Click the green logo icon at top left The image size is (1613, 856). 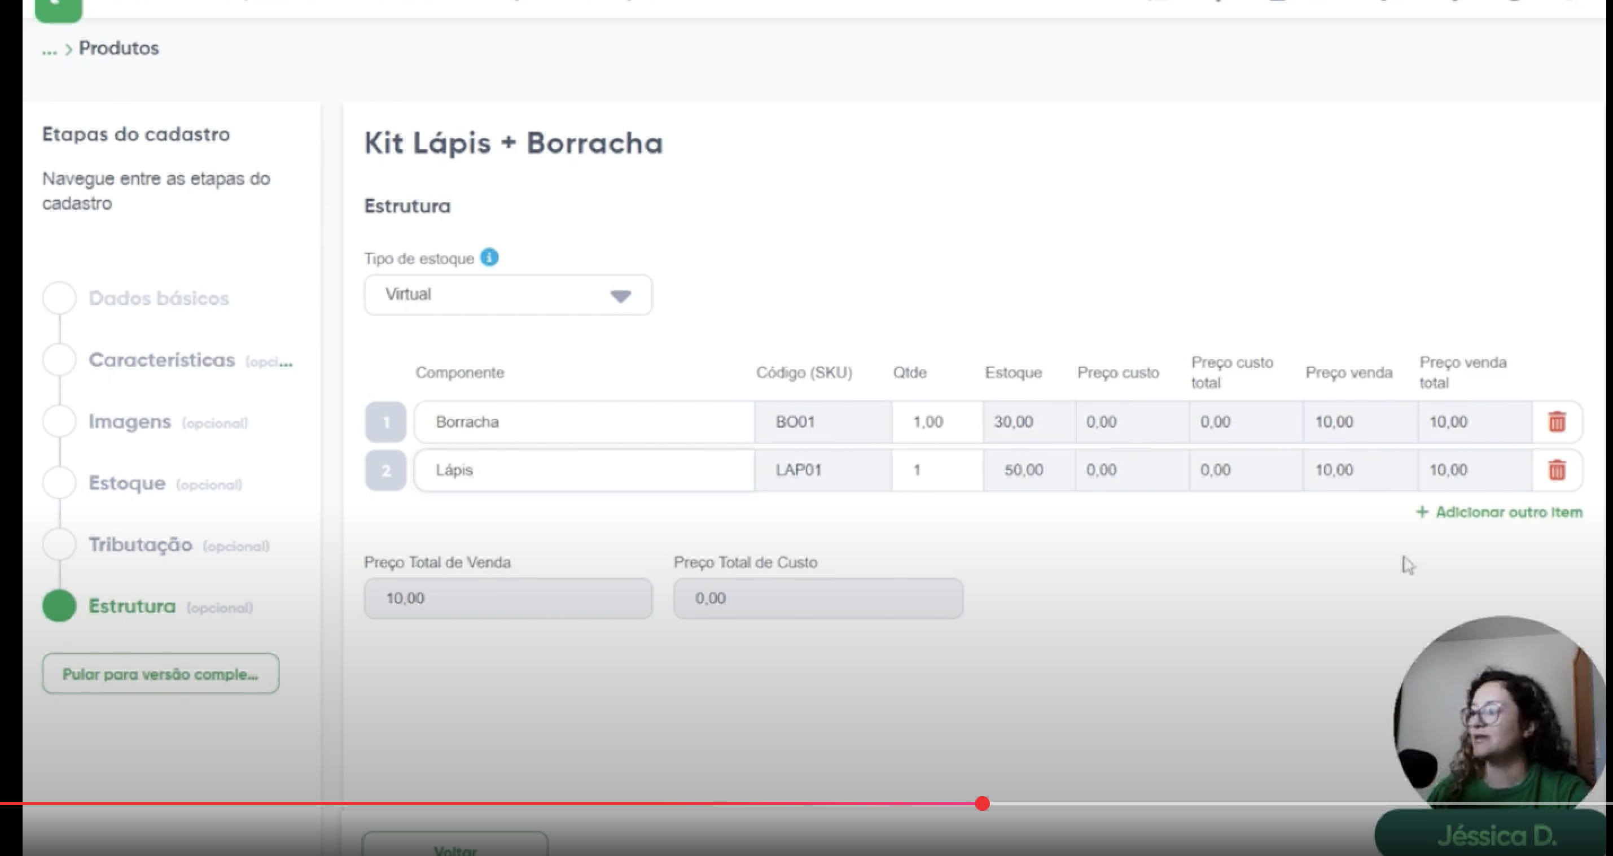click(58, 9)
